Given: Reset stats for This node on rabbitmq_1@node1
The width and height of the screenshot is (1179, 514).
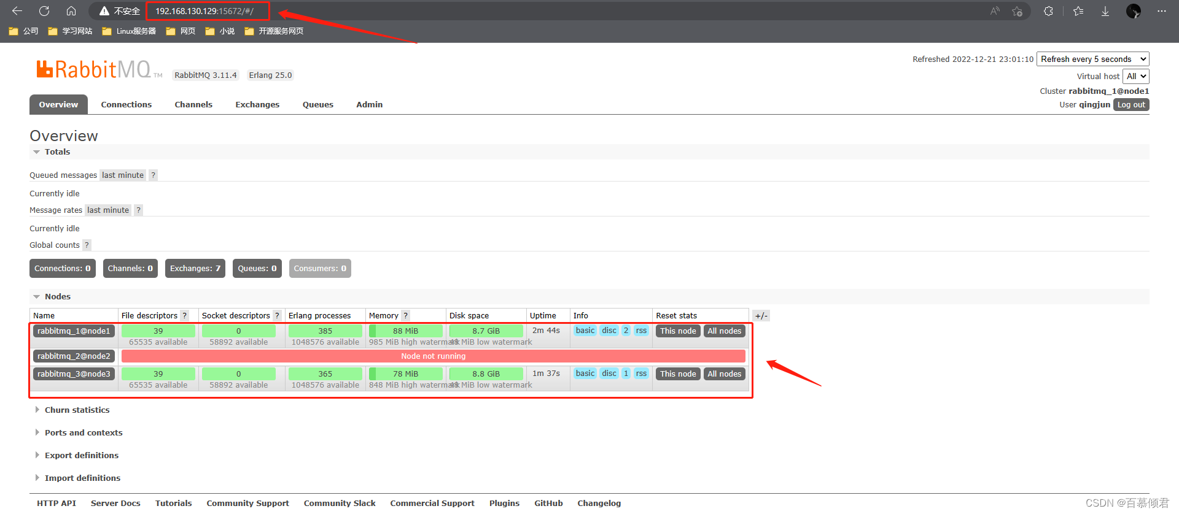Looking at the screenshot, I should [678, 331].
